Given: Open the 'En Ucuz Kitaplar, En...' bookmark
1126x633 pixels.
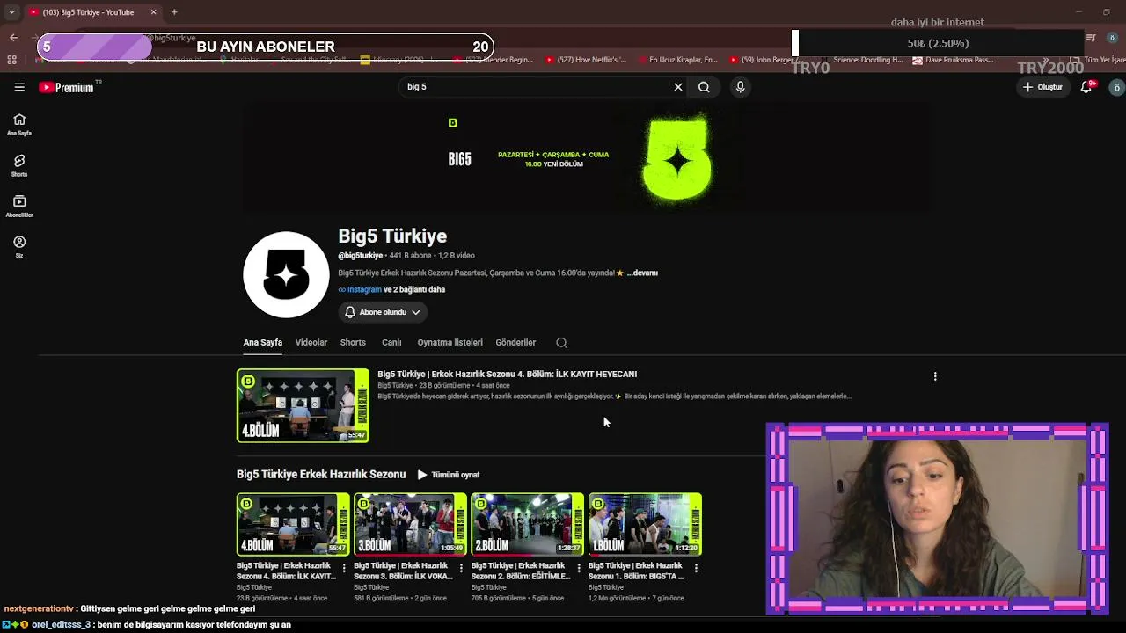Looking at the screenshot, I should pyautogui.click(x=677, y=60).
